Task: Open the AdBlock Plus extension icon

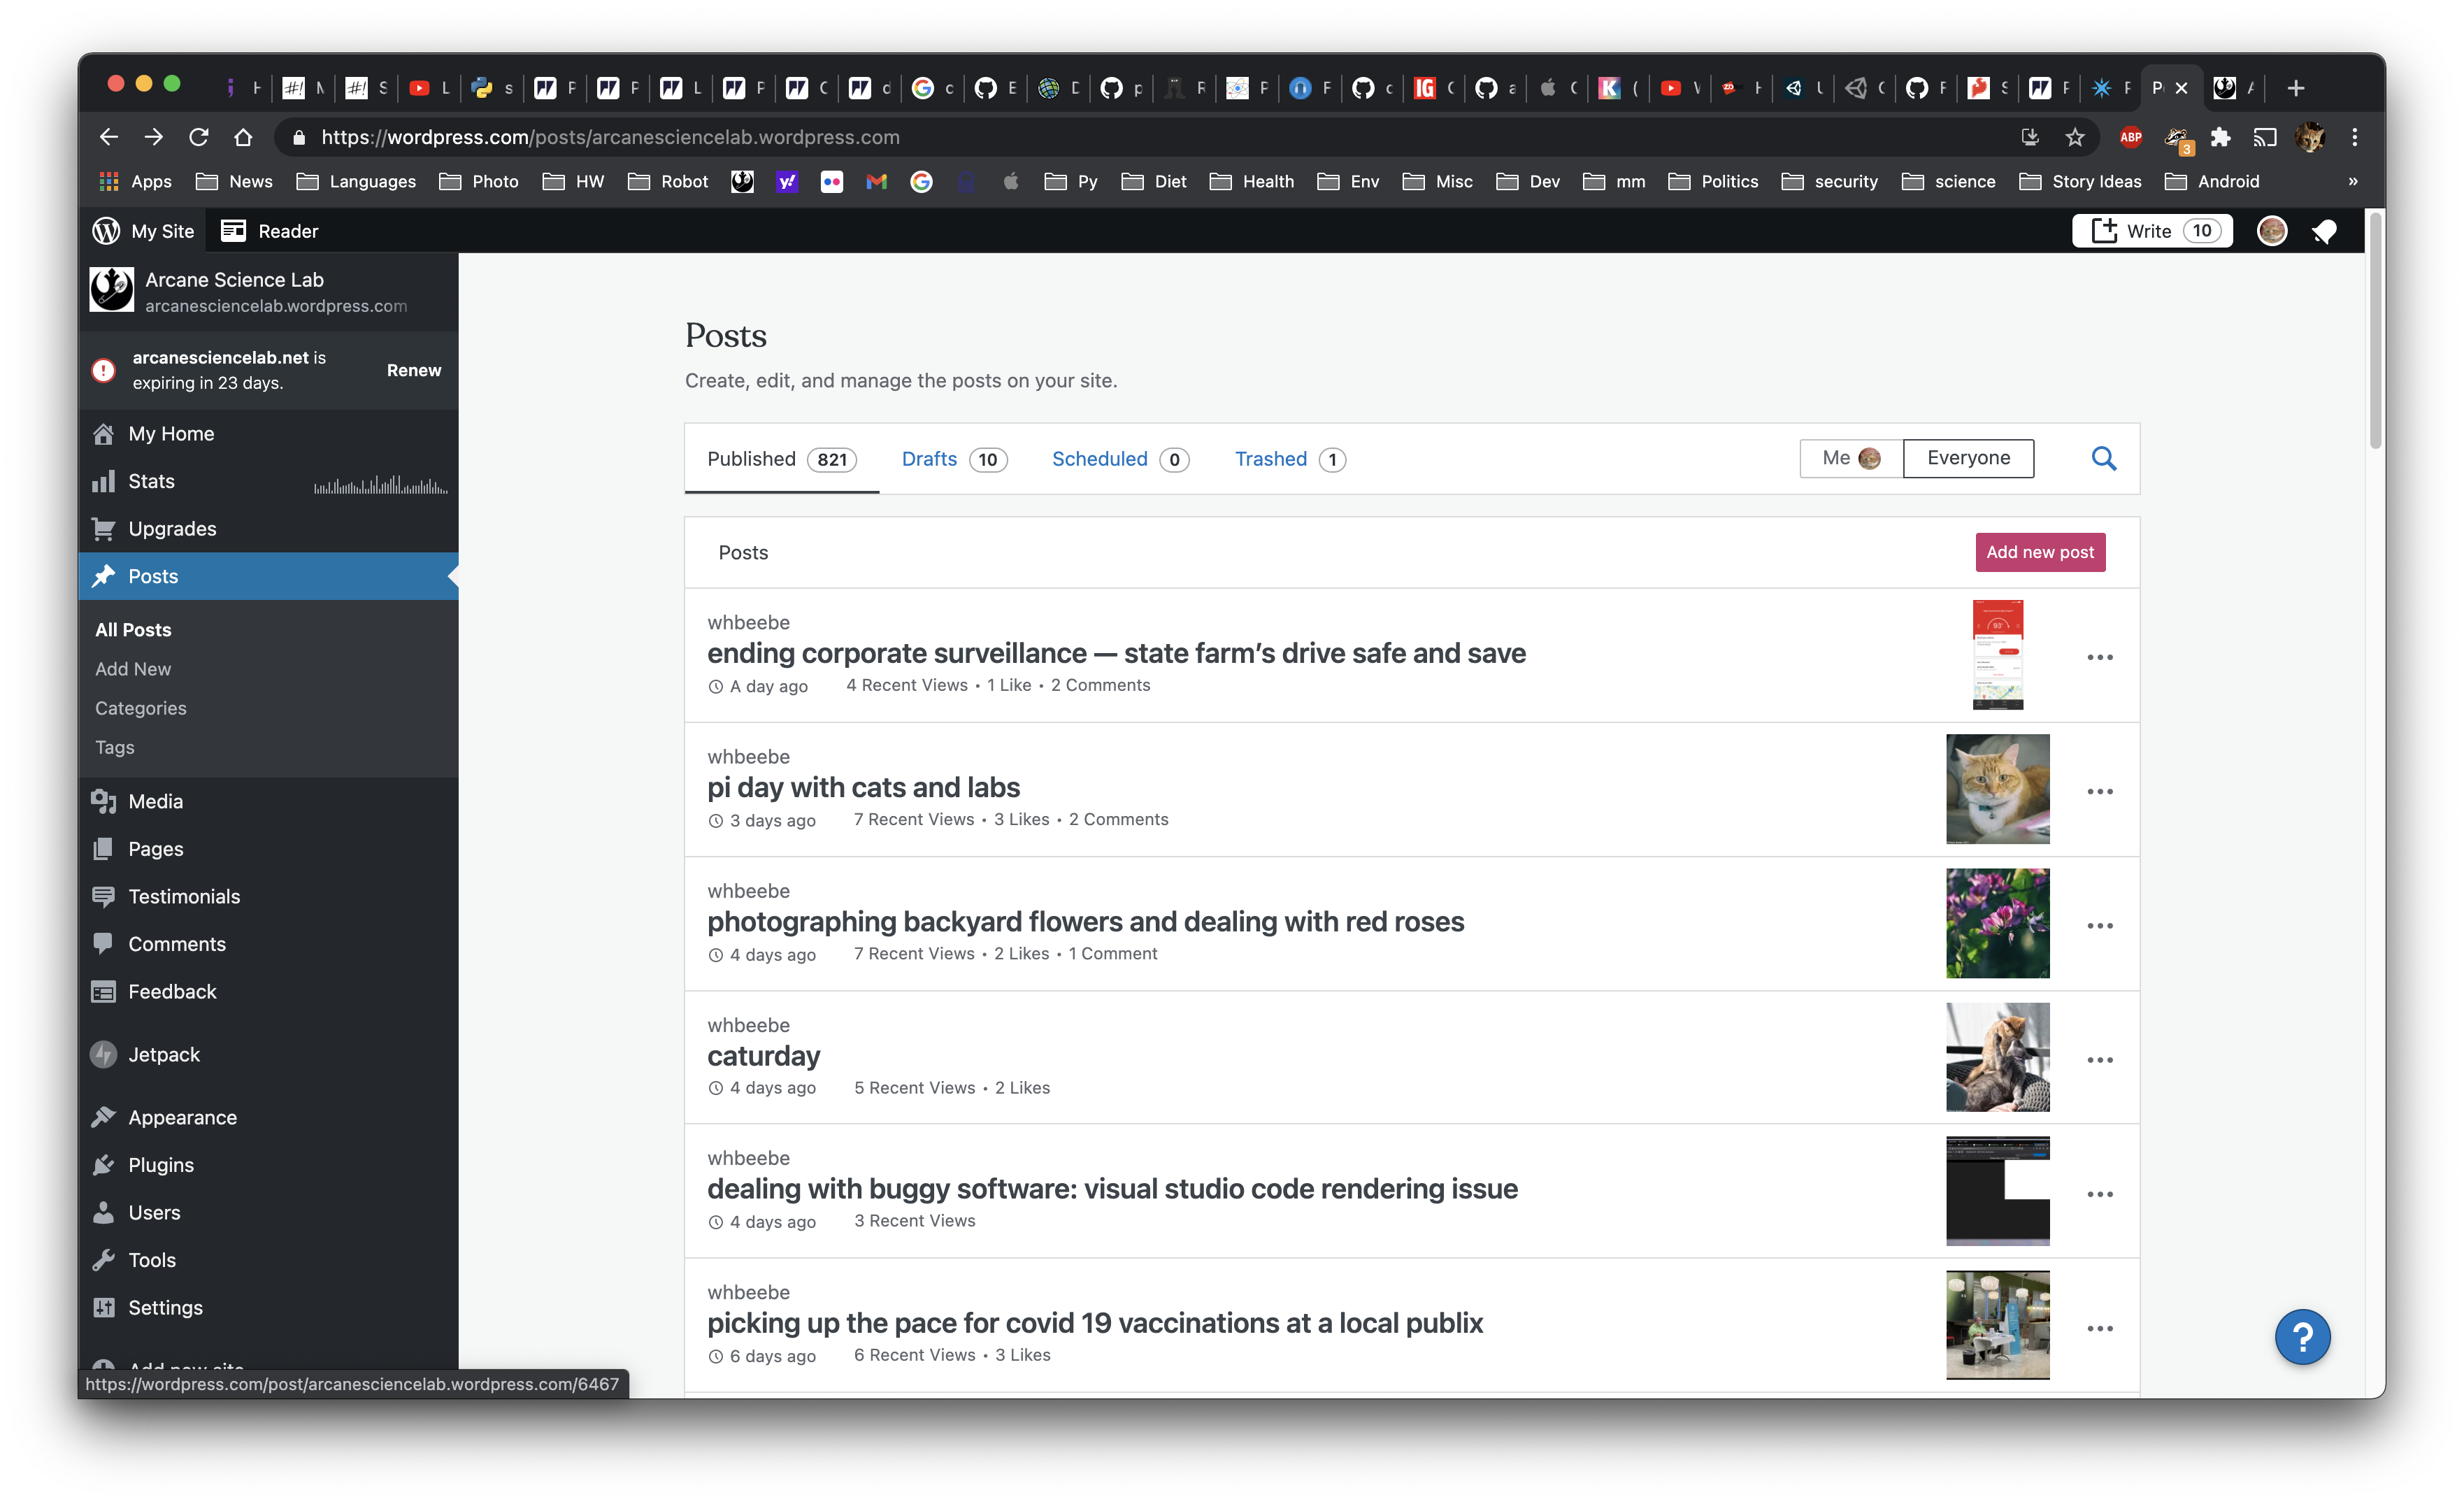Action: 2130,137
